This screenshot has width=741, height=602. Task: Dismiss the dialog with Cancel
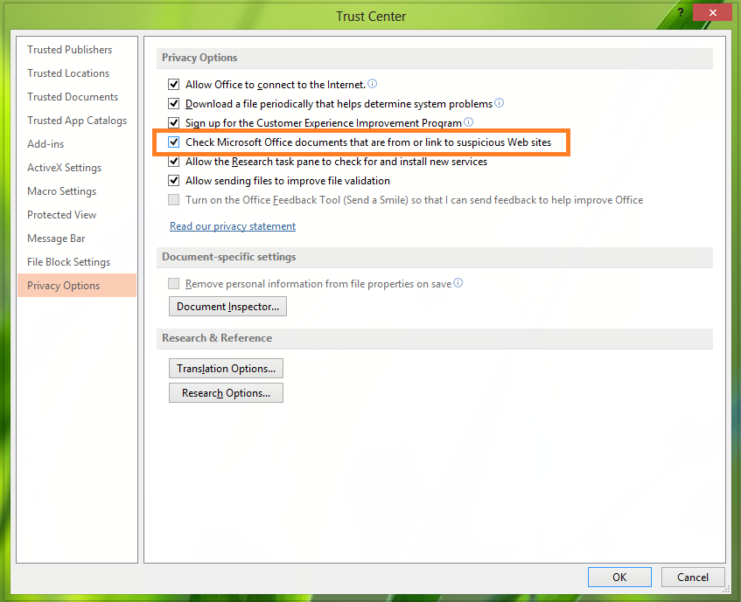(x=693, y=577)
